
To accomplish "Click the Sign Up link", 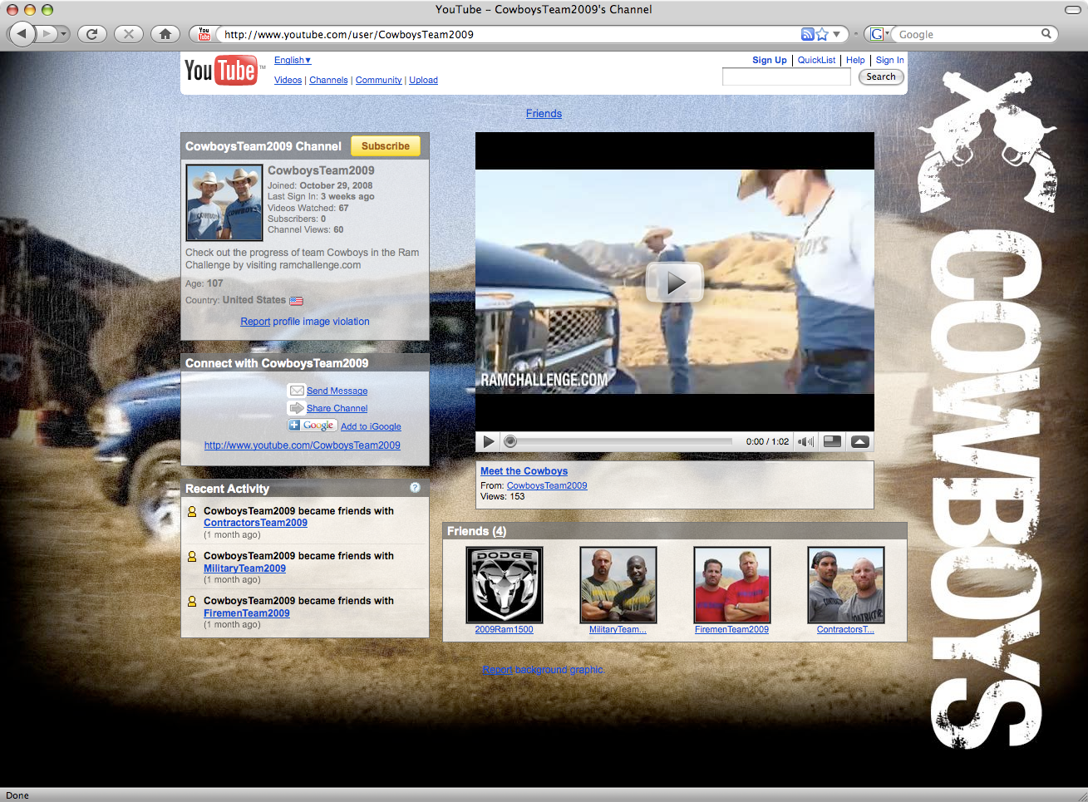I will (769, 60).
